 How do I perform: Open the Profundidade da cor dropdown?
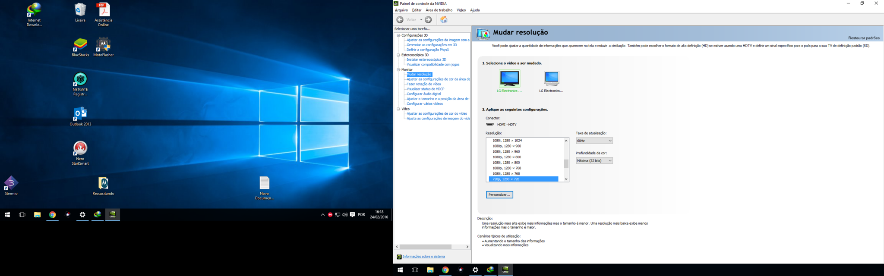tap(594, 160)
